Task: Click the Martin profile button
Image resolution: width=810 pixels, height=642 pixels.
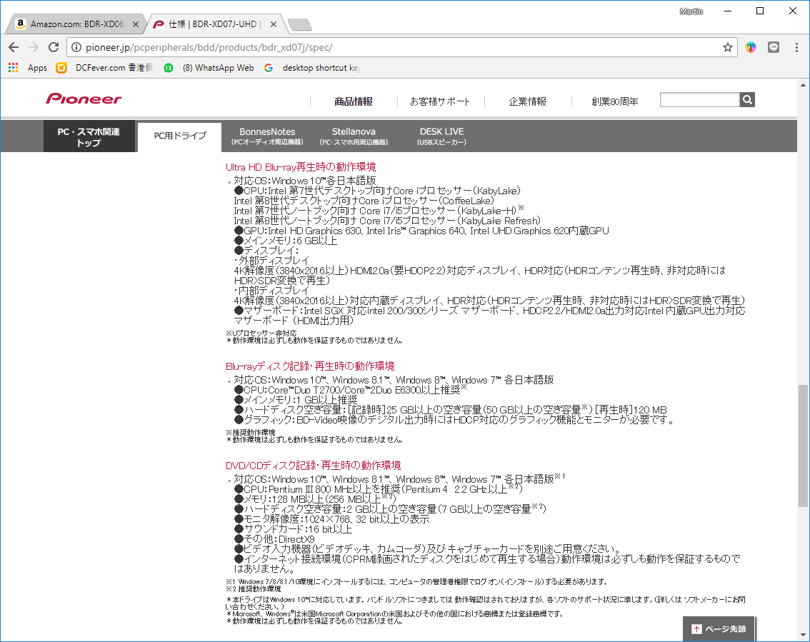Action: coord(691,11)
